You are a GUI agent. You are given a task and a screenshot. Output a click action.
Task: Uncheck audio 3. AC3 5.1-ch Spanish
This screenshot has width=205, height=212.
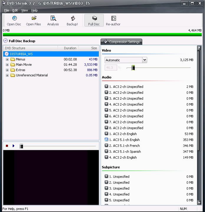point(106,152)
